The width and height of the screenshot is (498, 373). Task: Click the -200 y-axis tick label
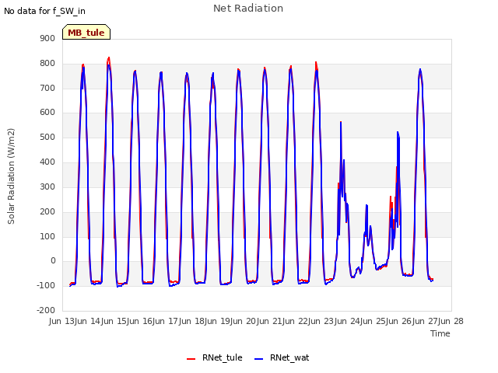click(46, 310)
